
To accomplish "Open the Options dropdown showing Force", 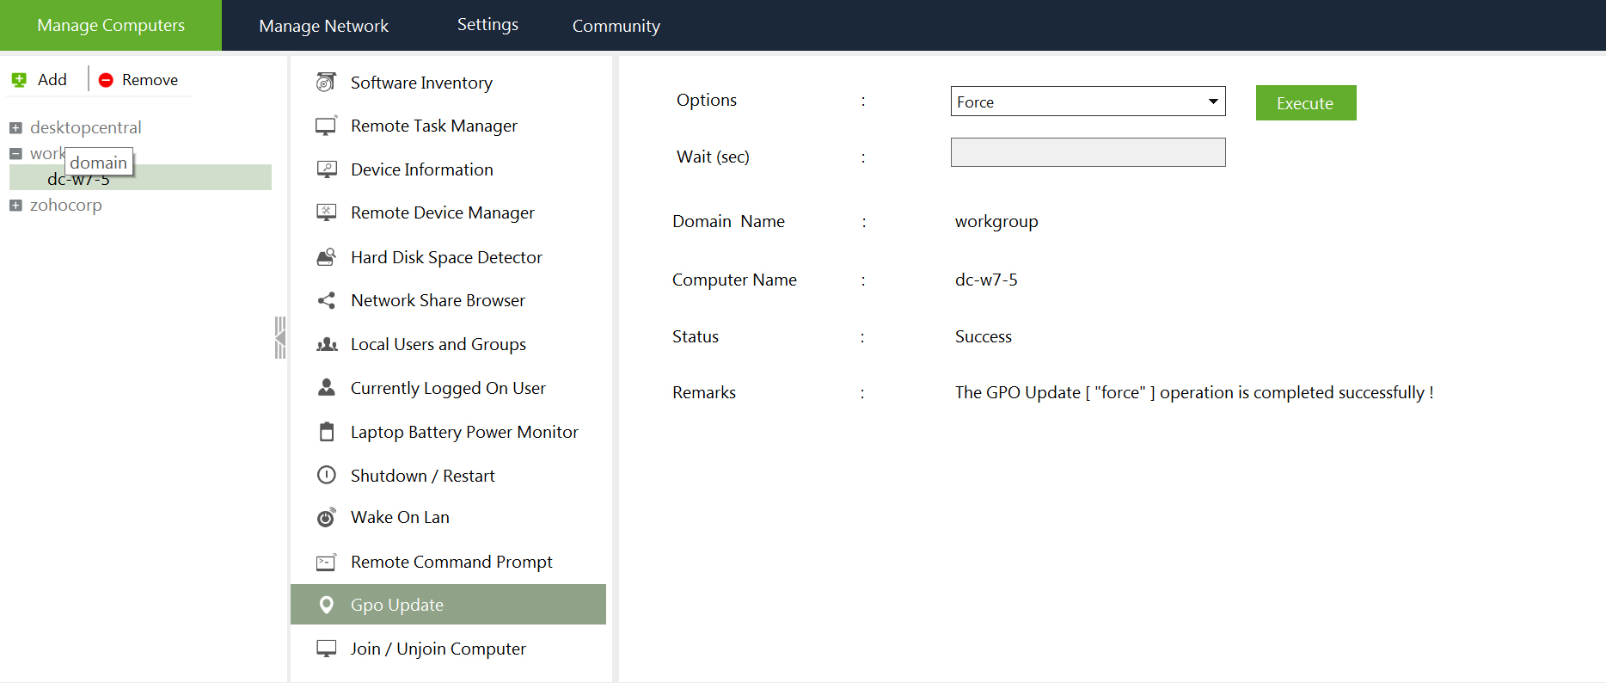I will pos(1088,102).
